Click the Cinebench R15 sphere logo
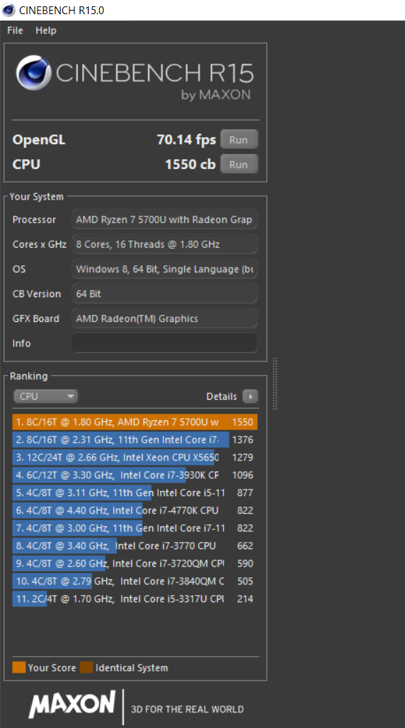Image resolution: width=405 pixels, height=728 pixels. [x=33, y=73]
